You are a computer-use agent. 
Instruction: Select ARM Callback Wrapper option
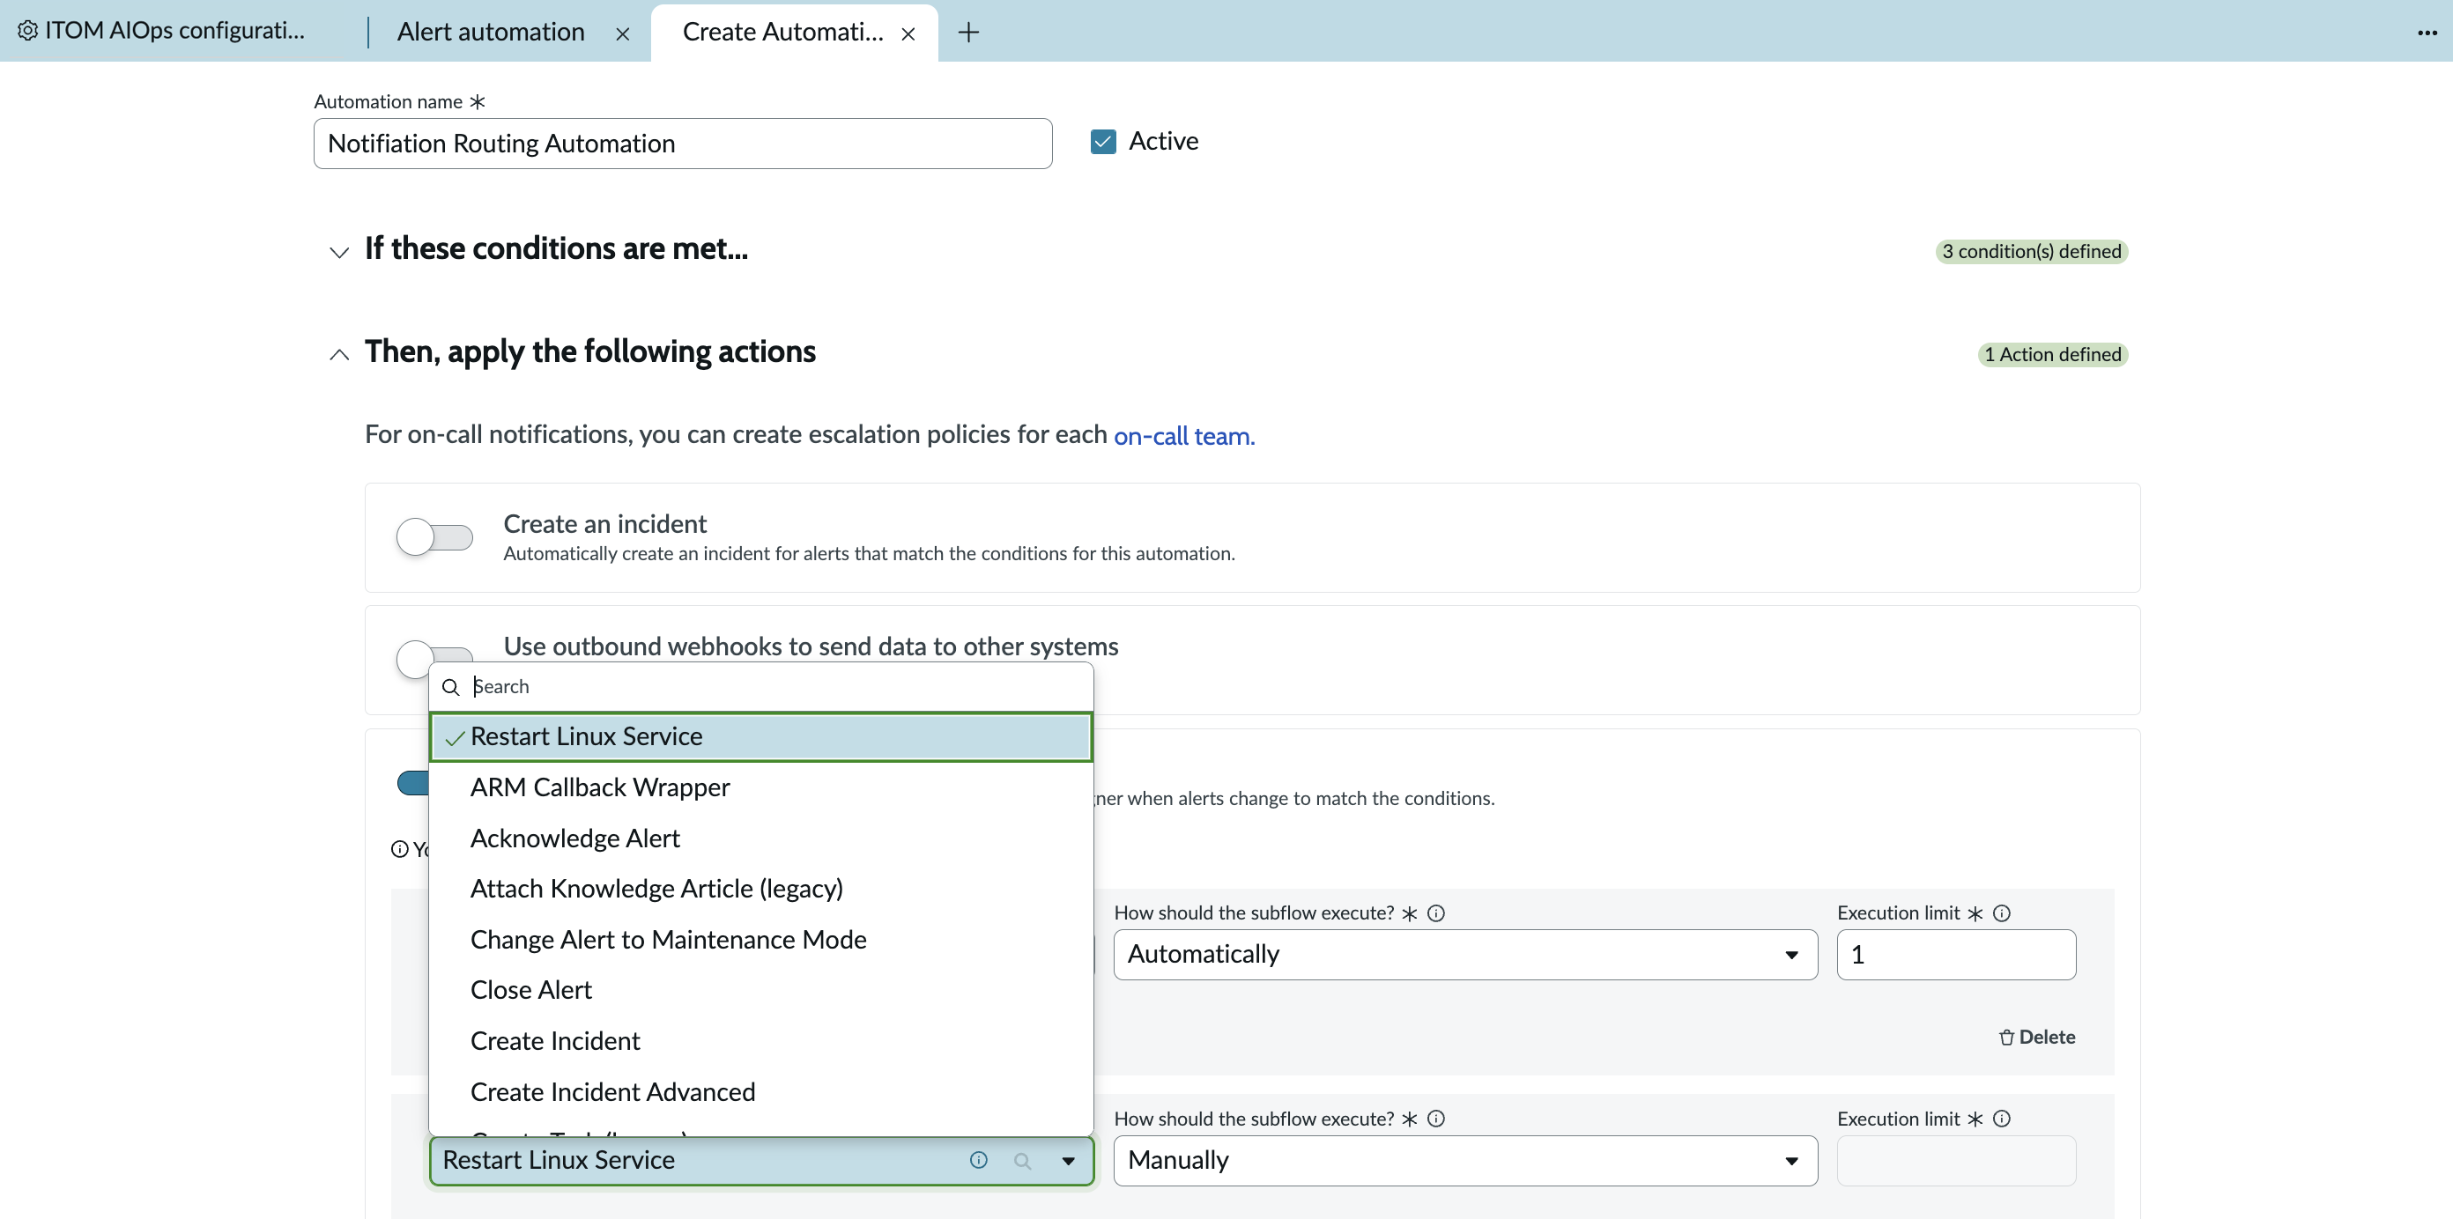click(761, 787)
